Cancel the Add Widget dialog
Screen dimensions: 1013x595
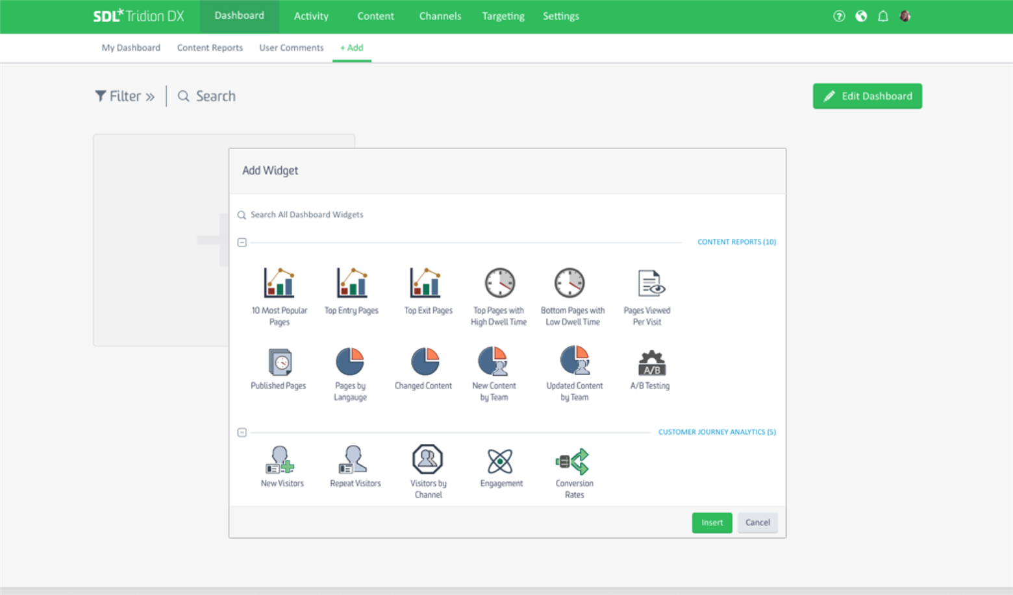757,522
